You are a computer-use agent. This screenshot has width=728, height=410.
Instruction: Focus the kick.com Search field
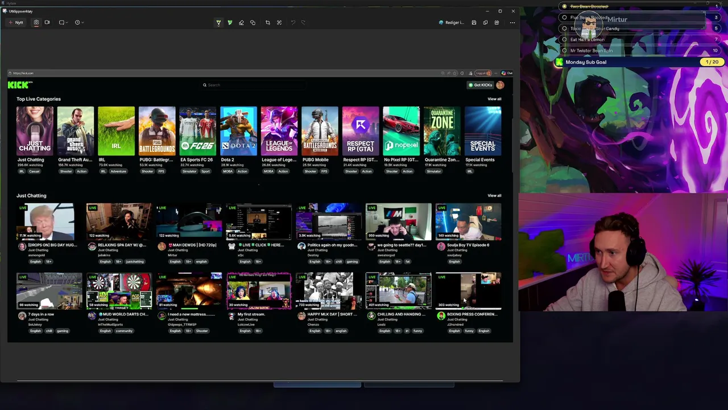pos(253,85)
